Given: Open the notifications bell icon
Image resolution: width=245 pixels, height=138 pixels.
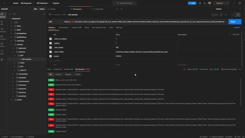Looking at the screenshot, I should (x=204, y=3).
